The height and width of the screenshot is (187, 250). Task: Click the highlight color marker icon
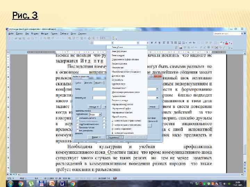click(x=221, y=43)
